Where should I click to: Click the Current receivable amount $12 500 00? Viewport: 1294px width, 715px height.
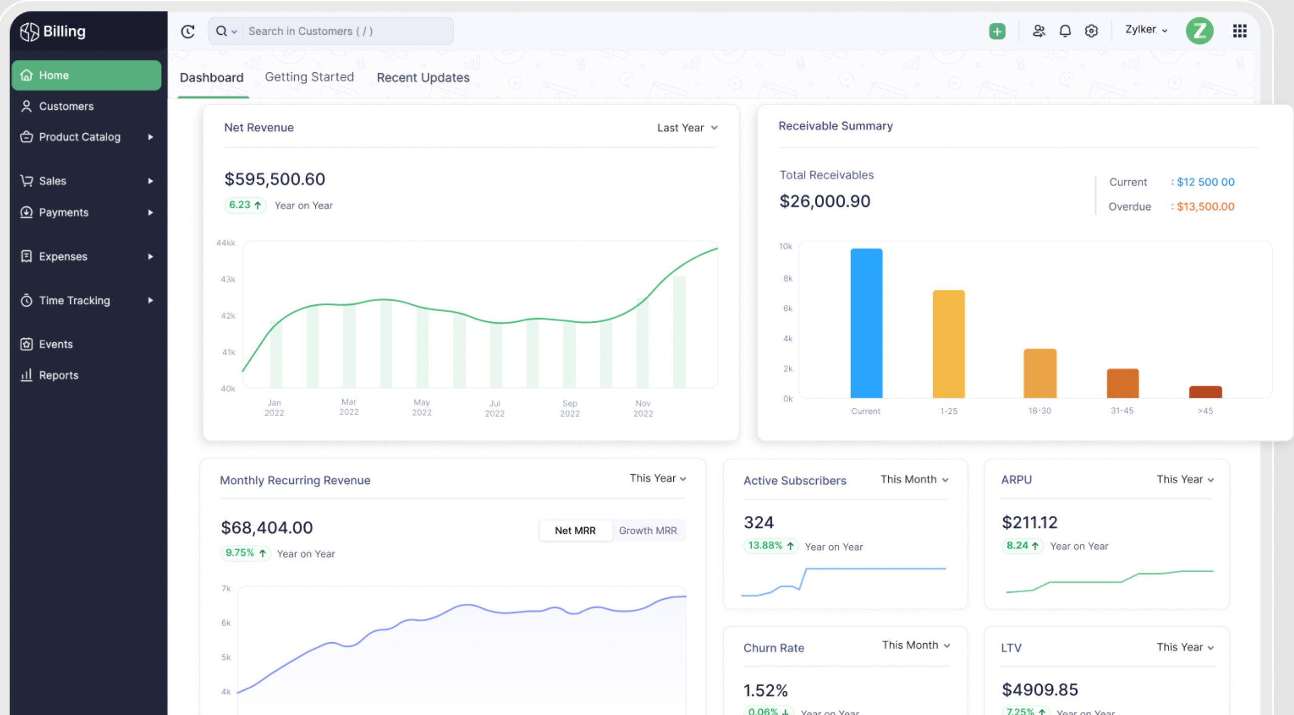coord(1206,182)
